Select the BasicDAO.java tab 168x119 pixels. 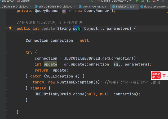pyautogui.click(x=125, y=7)
